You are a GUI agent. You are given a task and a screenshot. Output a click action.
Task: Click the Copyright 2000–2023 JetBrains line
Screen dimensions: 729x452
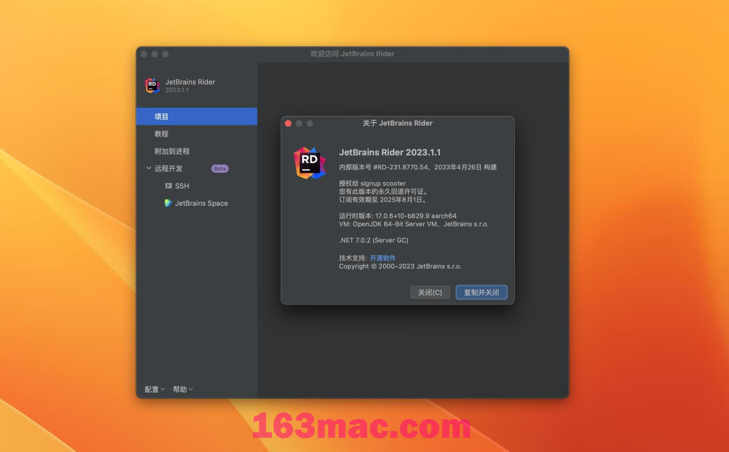pyautogui.click(x=400, y=266)
